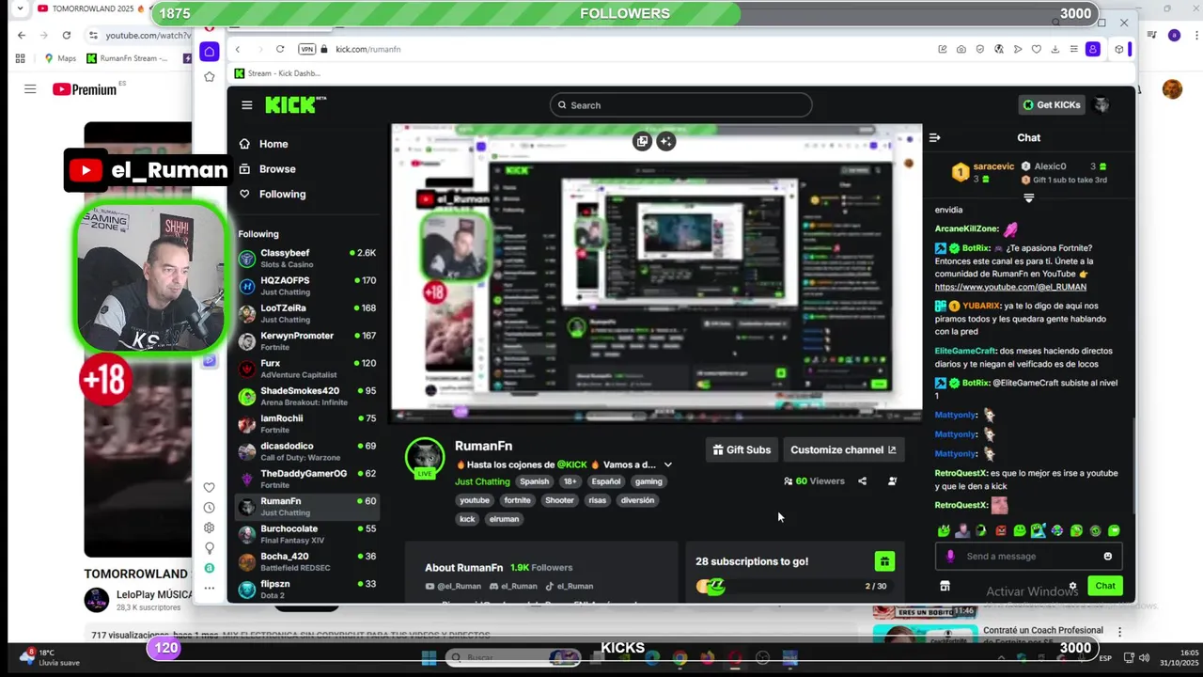
Task: Open LooTZeiRa channel in Following list
Action: [306, 313]
